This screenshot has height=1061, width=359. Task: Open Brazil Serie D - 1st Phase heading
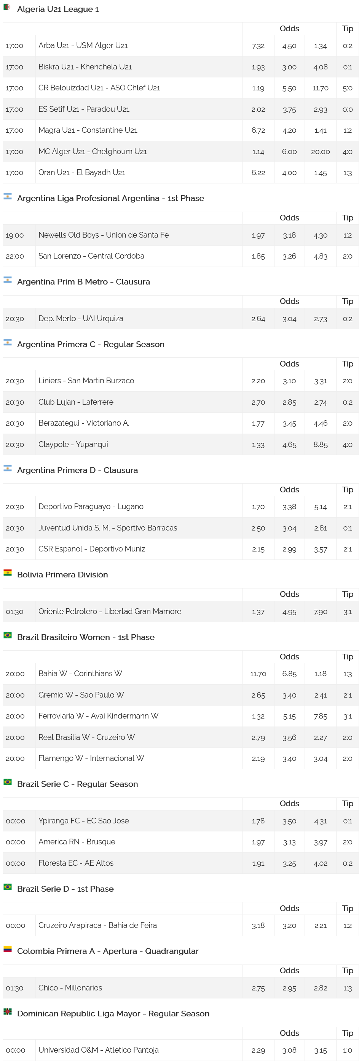[x=65, y=889]
